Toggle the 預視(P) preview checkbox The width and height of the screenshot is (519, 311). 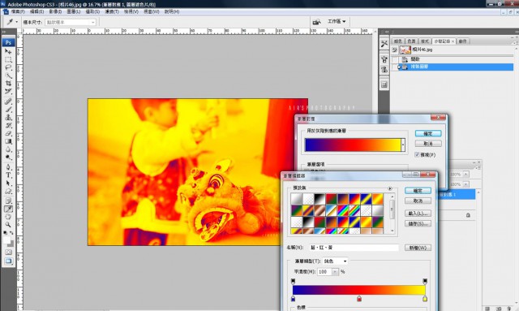point(417,154)
